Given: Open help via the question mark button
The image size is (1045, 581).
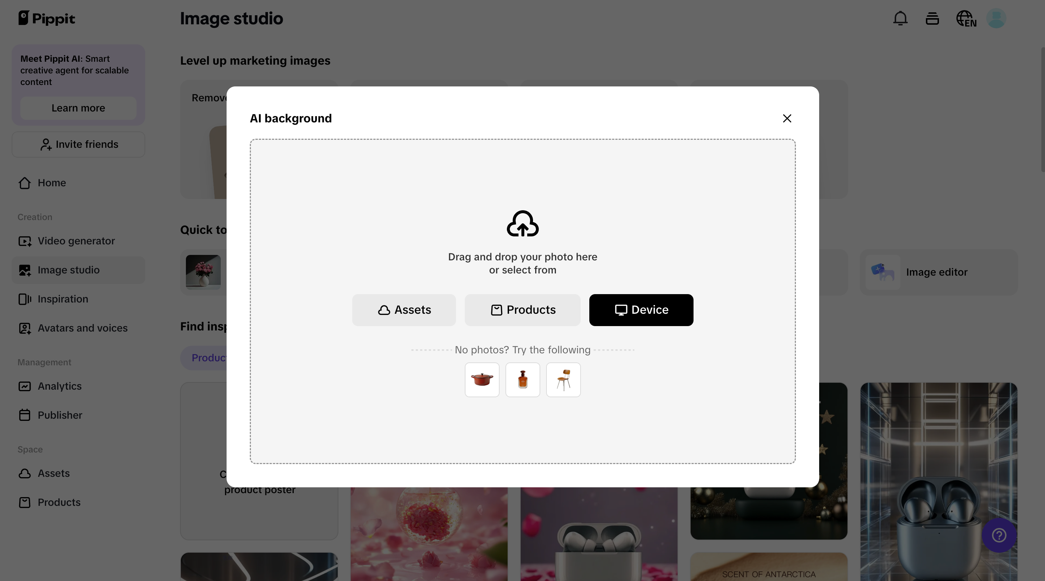Looking at the screenshot, I should (x=999, y=536).
